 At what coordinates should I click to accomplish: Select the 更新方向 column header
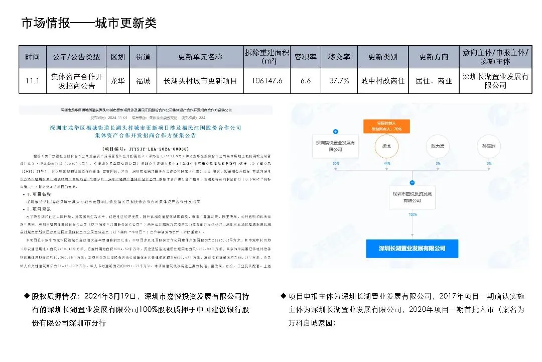click(x=434, y=57)
